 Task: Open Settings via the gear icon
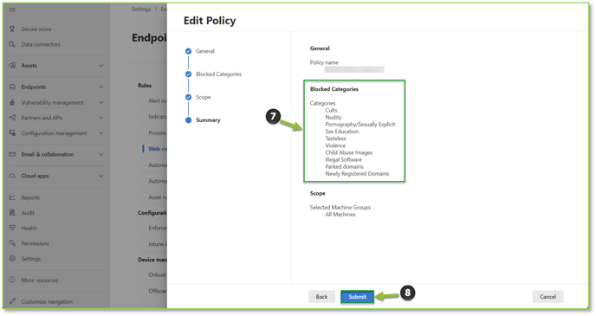click(x=12, y=259)
